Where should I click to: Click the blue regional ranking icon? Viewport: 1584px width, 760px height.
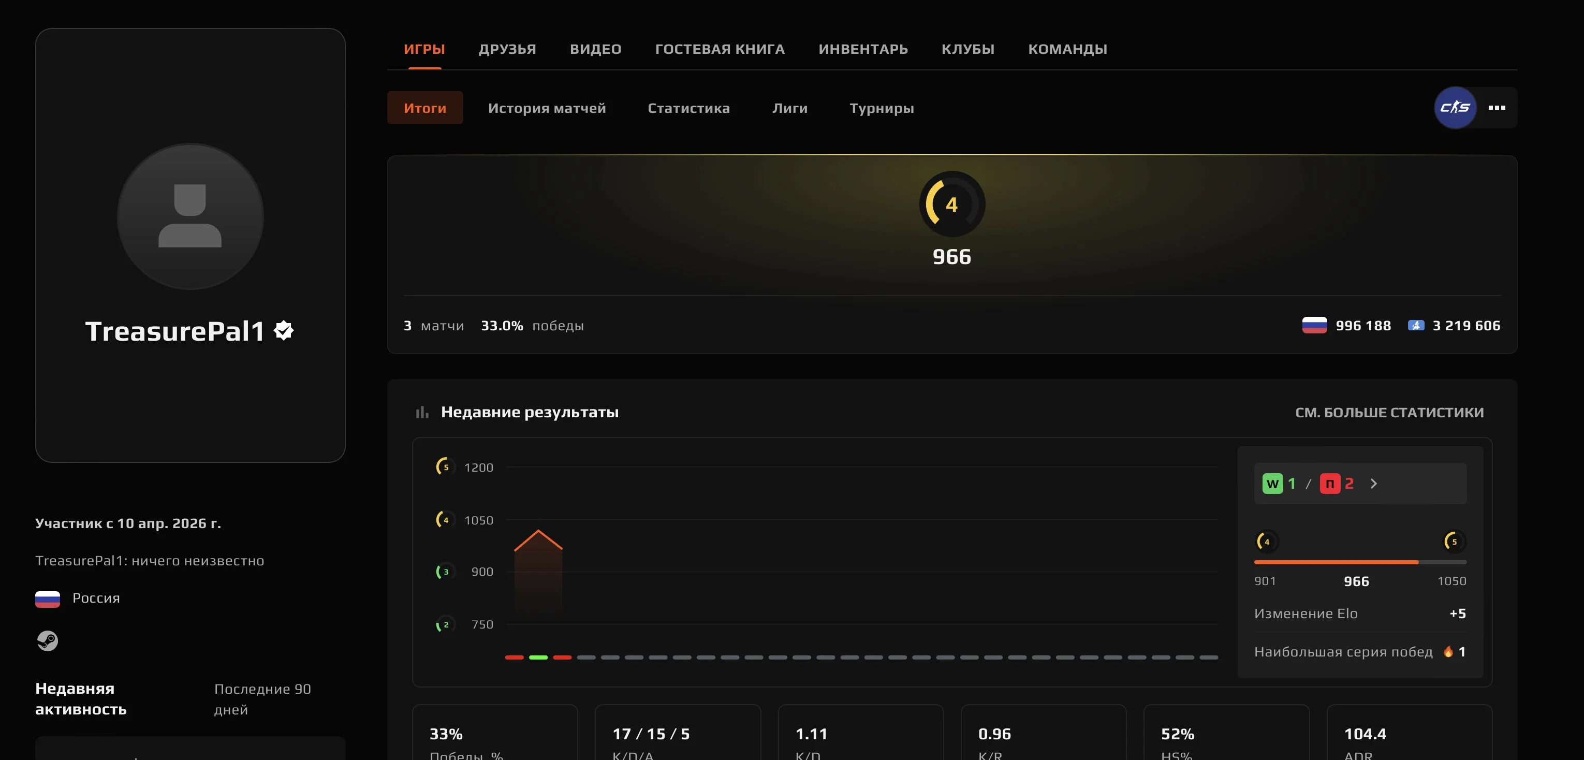click(1416, 325)
